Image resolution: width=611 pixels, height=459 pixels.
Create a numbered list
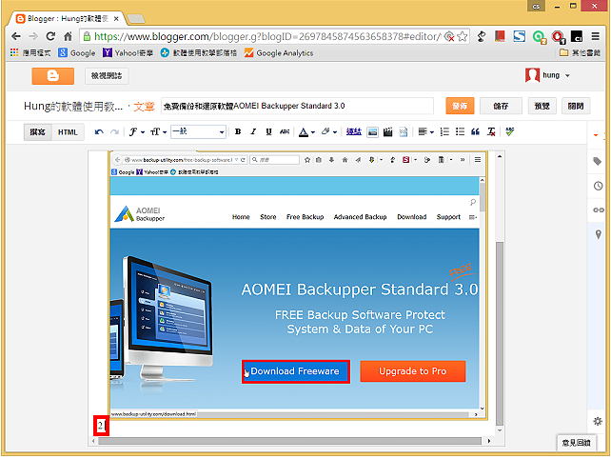click(x=444, y=131)
